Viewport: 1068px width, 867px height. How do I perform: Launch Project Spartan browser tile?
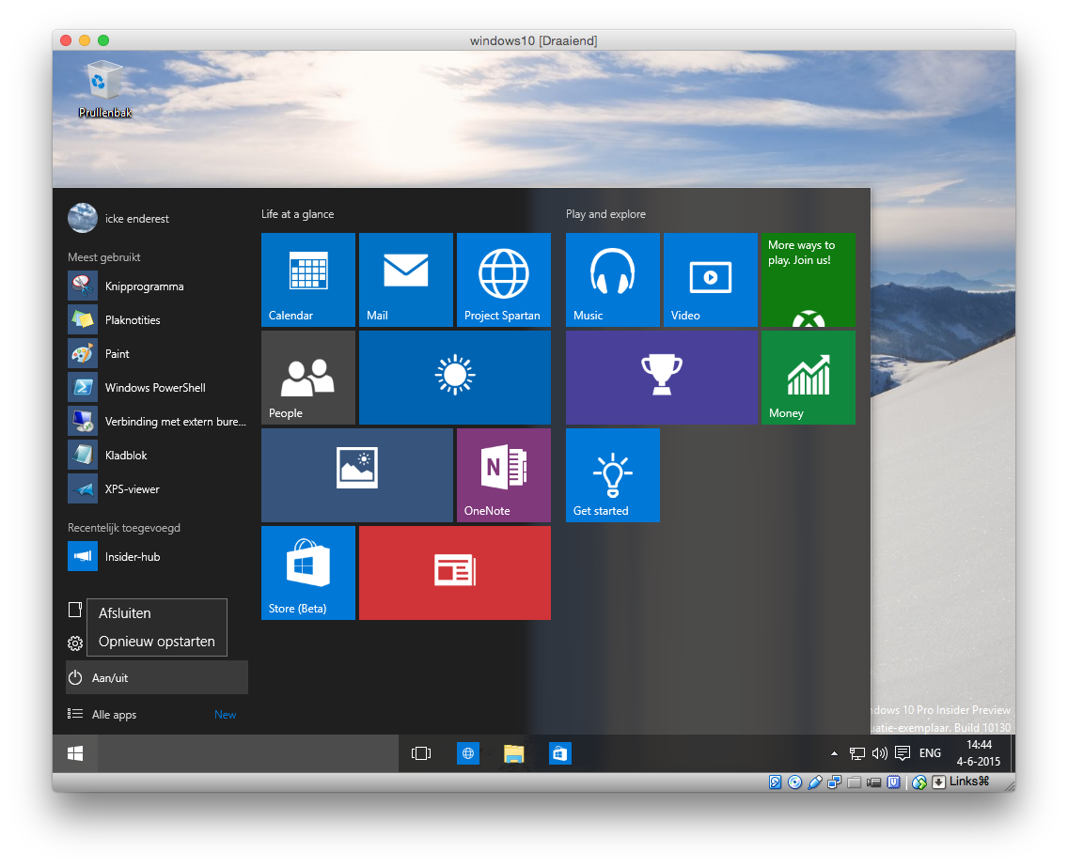coord(504,279)
